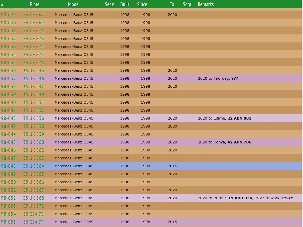Open plate link 35 UF 874
The height and width of the screenshot is (227, 303).
coord(33,47)
